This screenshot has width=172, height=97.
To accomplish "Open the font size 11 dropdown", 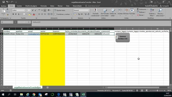I will point(30,10).
